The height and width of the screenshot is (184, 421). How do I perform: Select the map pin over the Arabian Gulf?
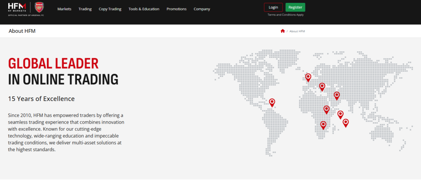(x=337, y=96)
